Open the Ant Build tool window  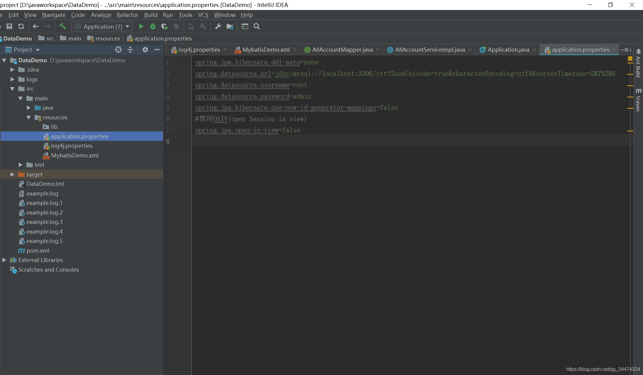pyautogui.click(x=638, y=63)
